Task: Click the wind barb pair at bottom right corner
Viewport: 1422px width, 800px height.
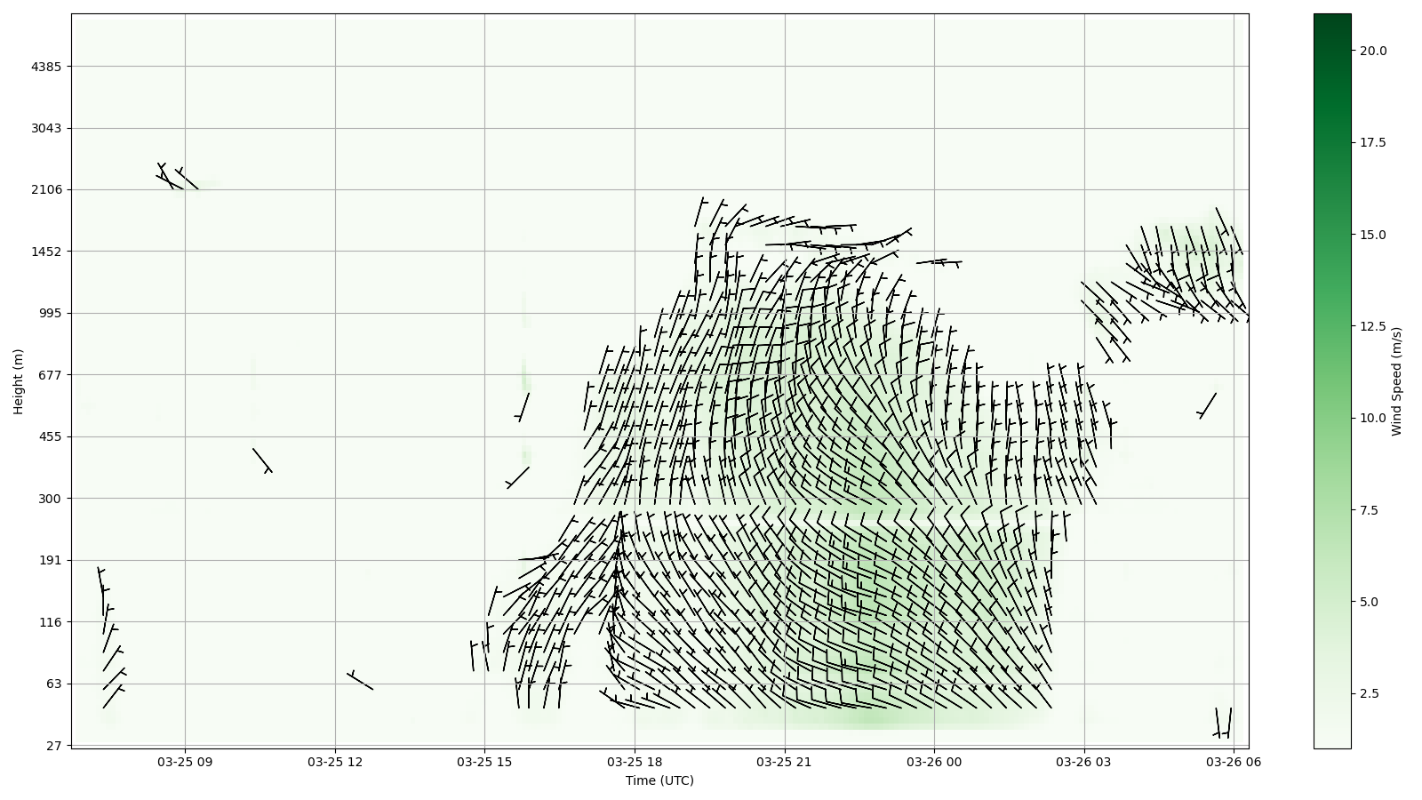Action: [x=1223, y=724]
